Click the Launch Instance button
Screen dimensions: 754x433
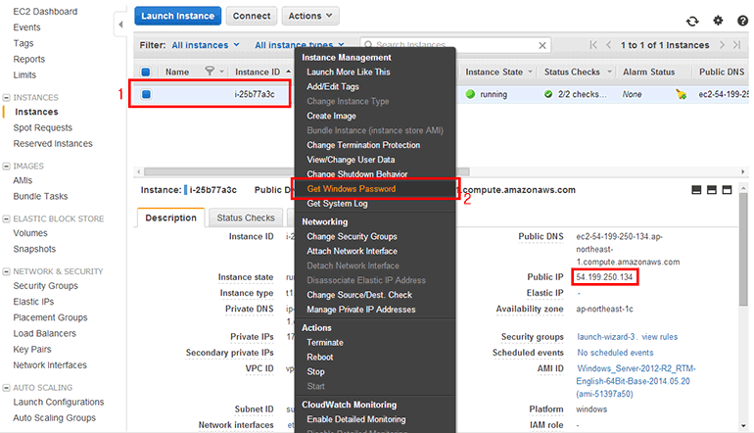[x=177, y=17]
